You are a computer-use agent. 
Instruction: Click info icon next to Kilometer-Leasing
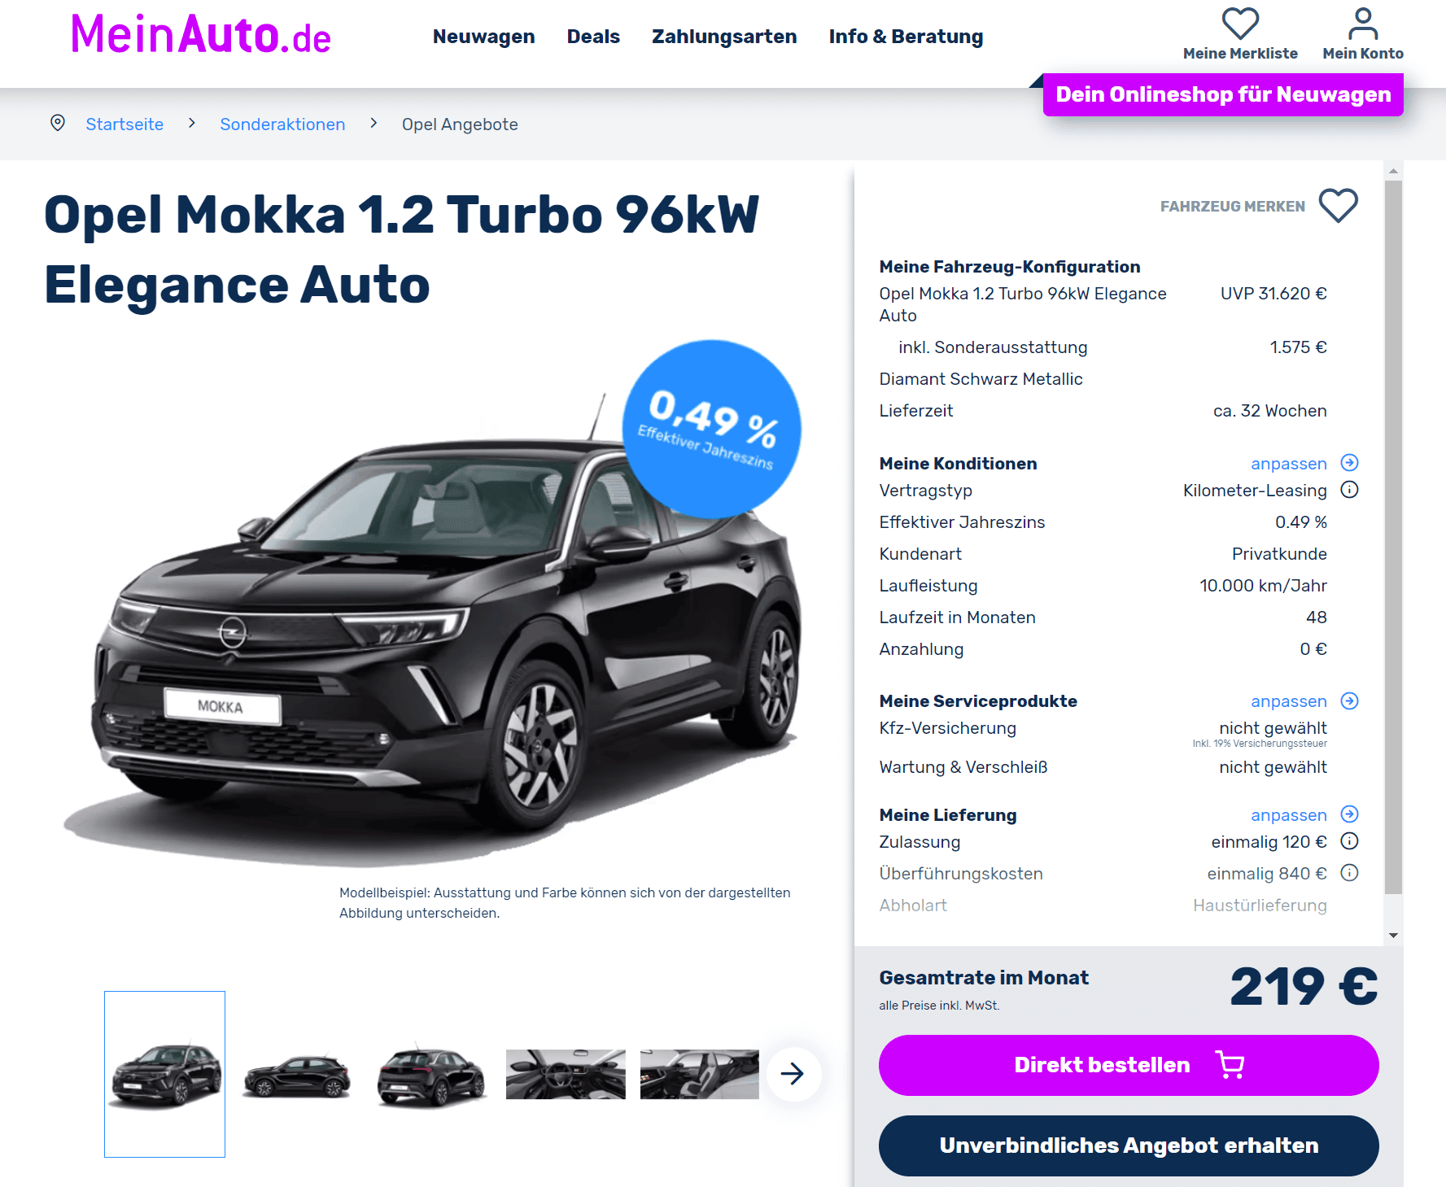(1349, 490)
